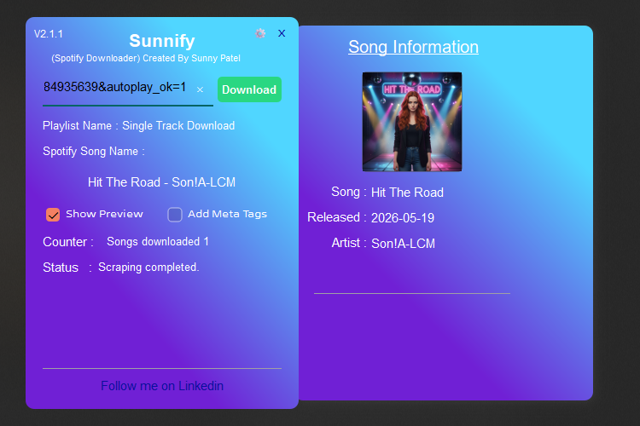Clear the URL field with the small x

200,89
